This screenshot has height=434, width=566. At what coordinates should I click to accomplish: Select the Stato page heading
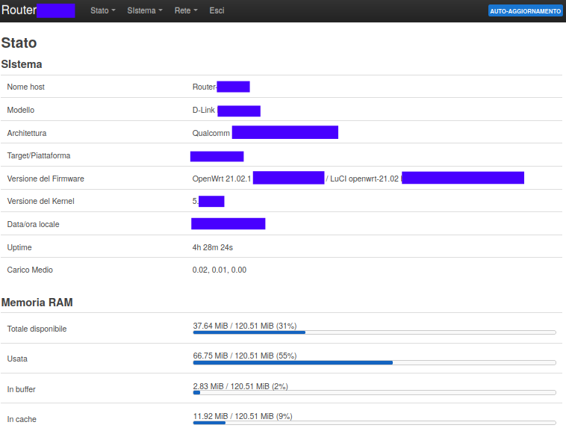pos(19,43)
